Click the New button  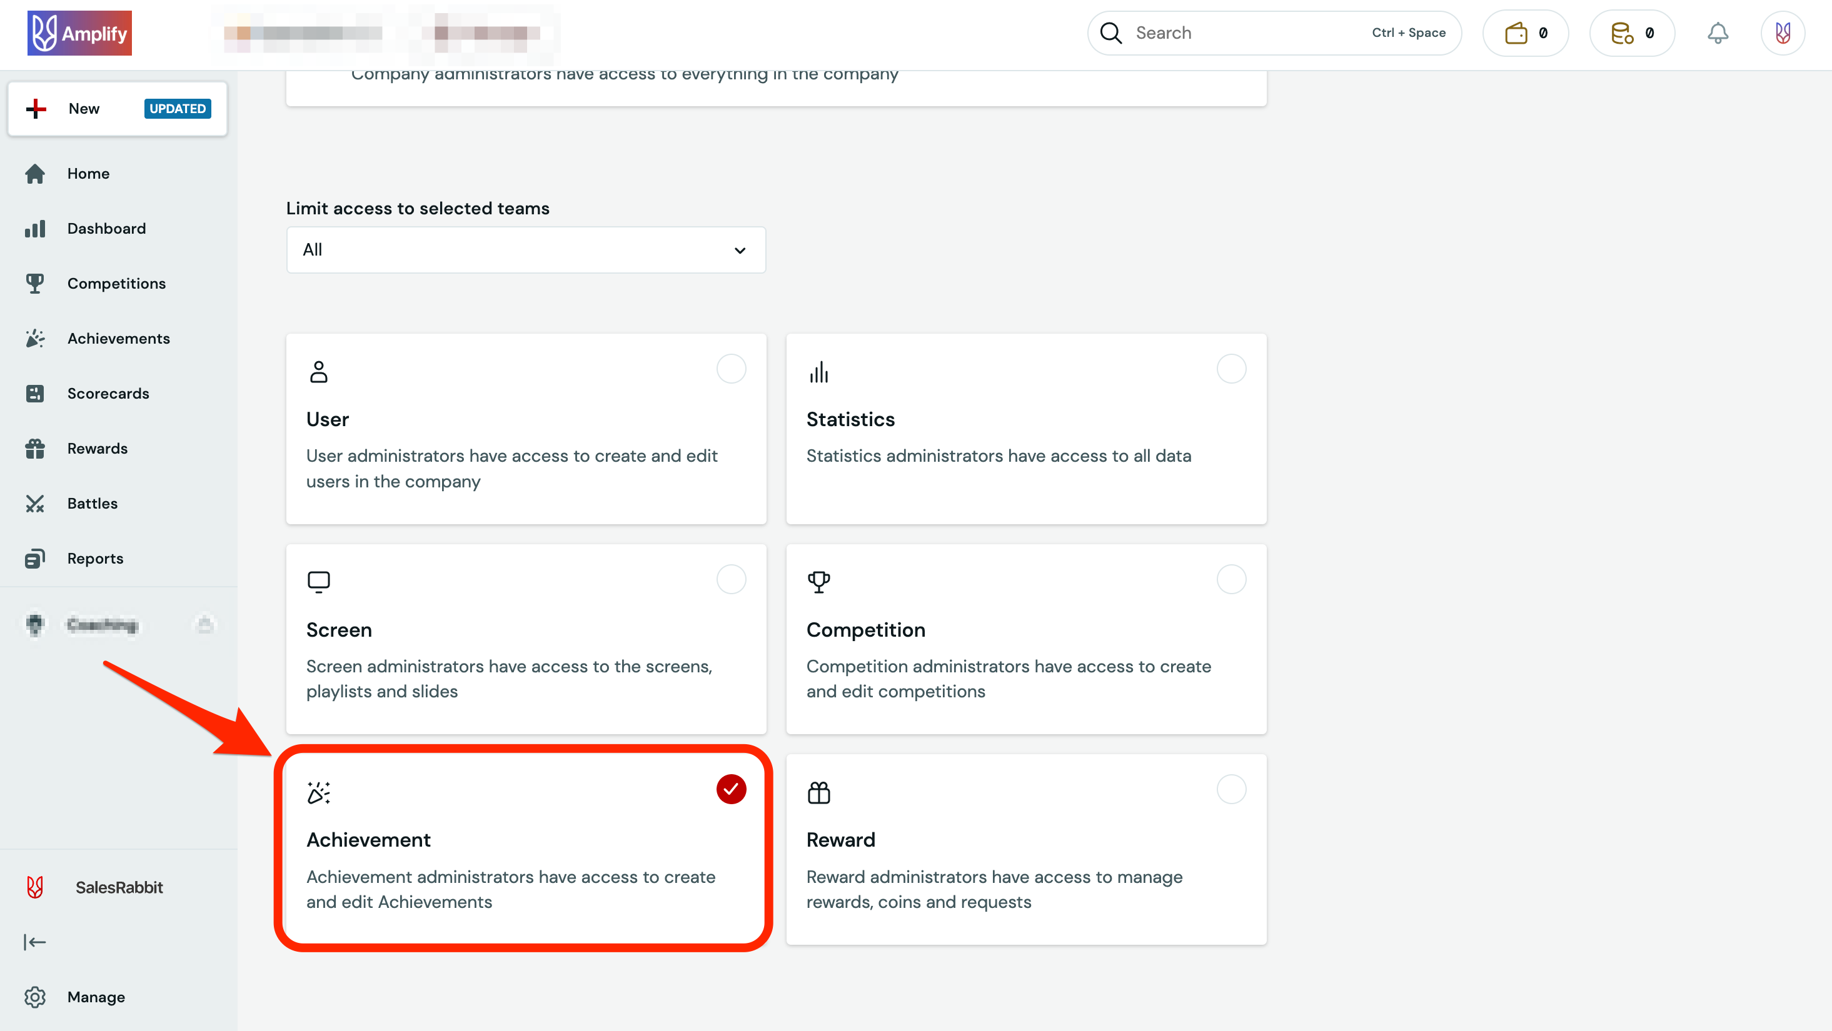click(x=84, y=108)
